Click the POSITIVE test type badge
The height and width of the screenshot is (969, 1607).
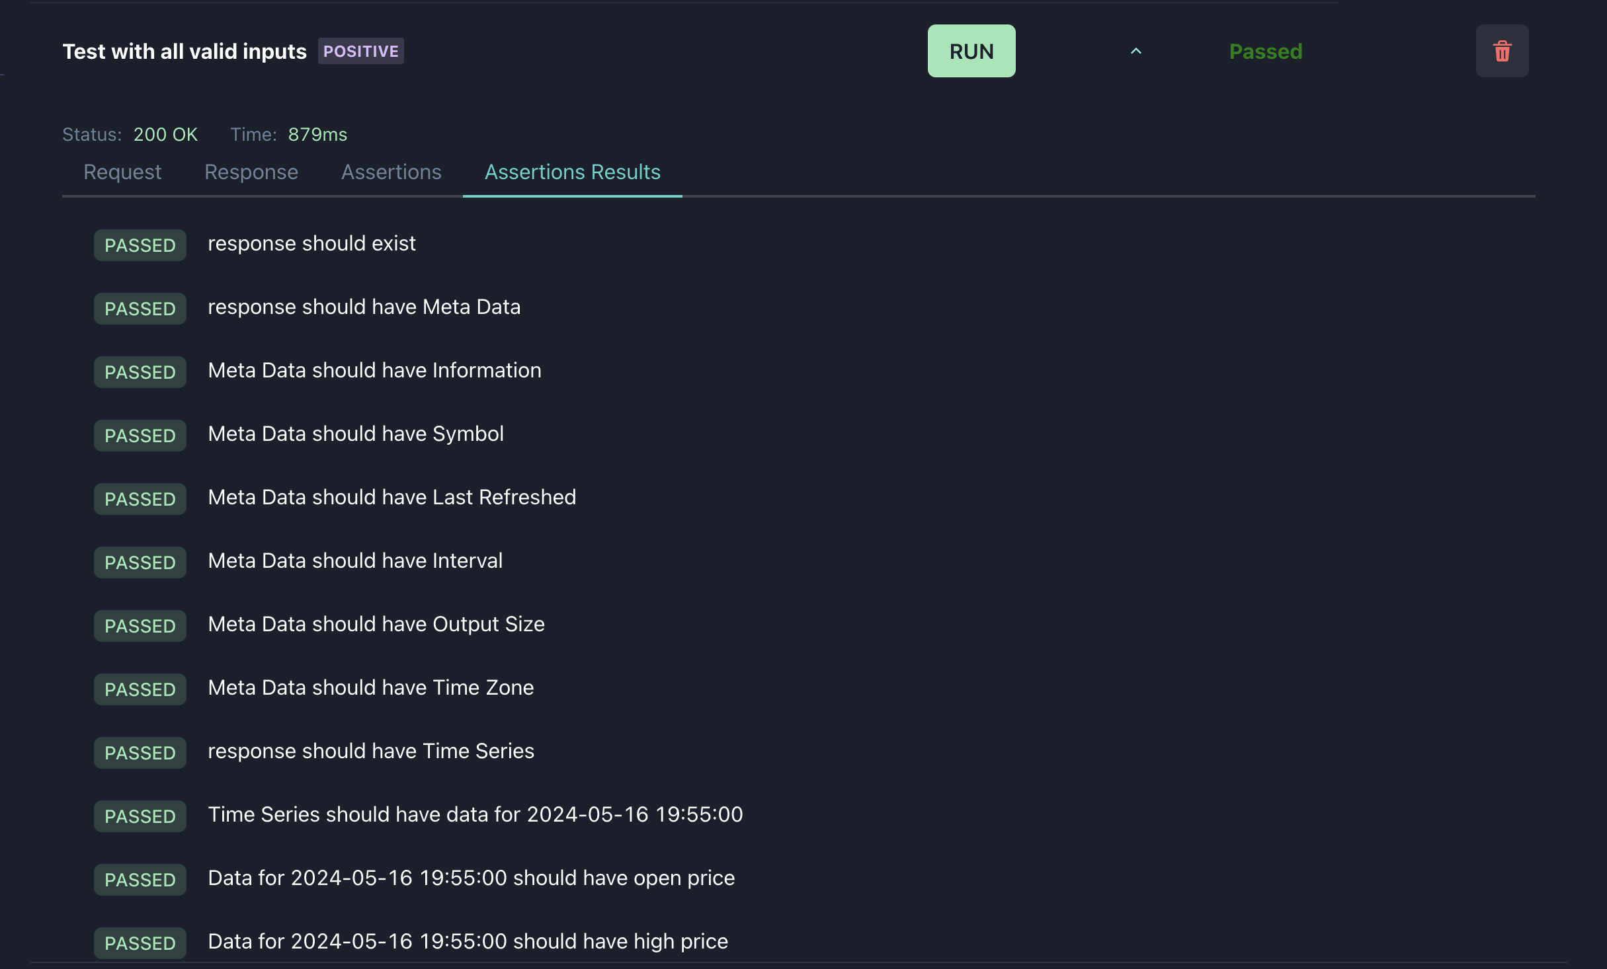pos(360,51)
